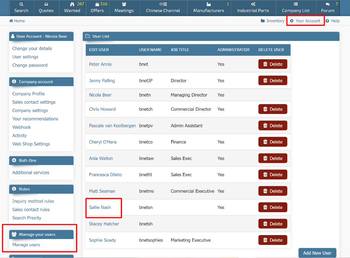Click the Search magnifier icon
The height and width of the screenshot is (258, 350).
point(21,4)
